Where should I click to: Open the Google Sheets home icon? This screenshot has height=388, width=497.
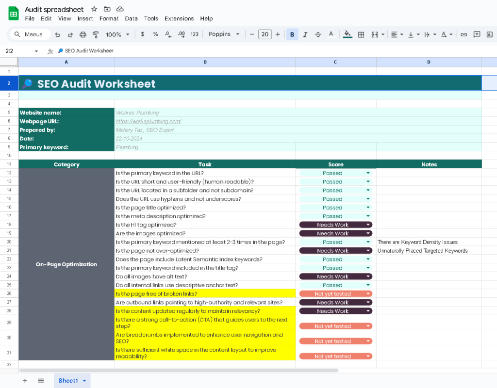click(x=13, y=14)
